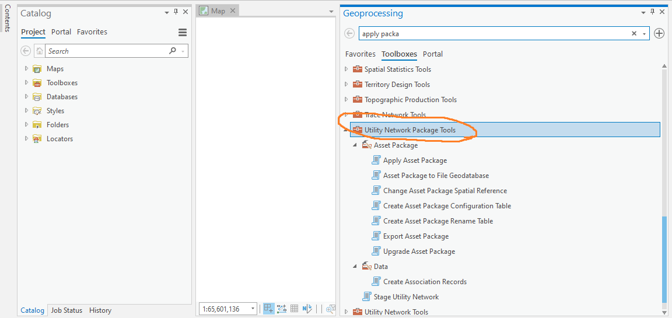Select the Geoprocessing Toolboxes tab
672x318 pixels.
pyautogui.click(x=400, y=54)
